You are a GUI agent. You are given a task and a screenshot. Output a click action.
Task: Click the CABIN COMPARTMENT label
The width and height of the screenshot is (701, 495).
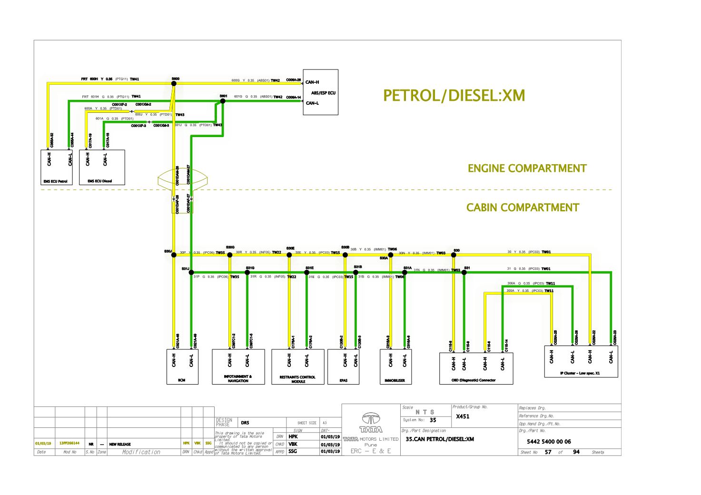pos(523,208)
